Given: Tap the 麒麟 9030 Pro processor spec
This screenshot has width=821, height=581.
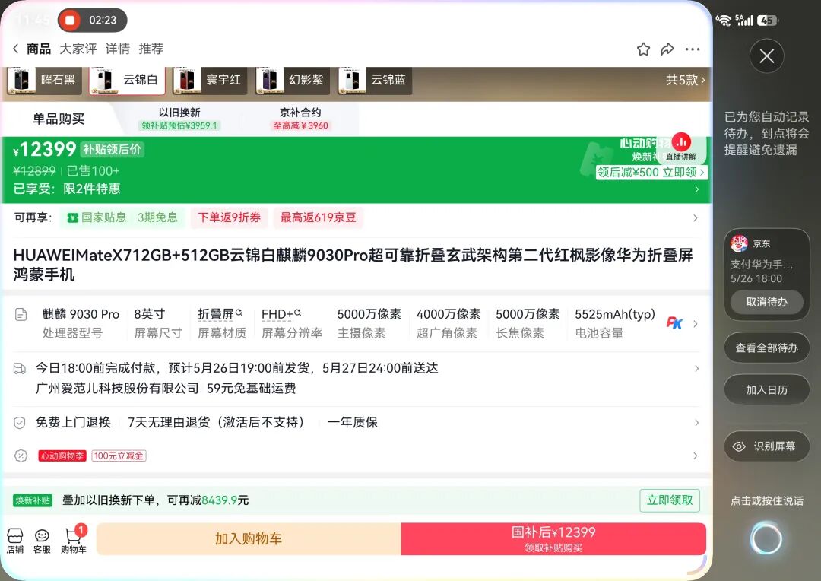Looking at the screenshot, I should tap(81, 323).
